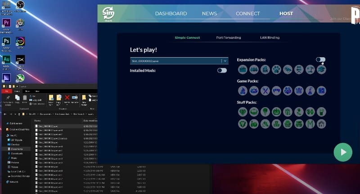Select the graduation cap expansion pack icon

[321, 70]
